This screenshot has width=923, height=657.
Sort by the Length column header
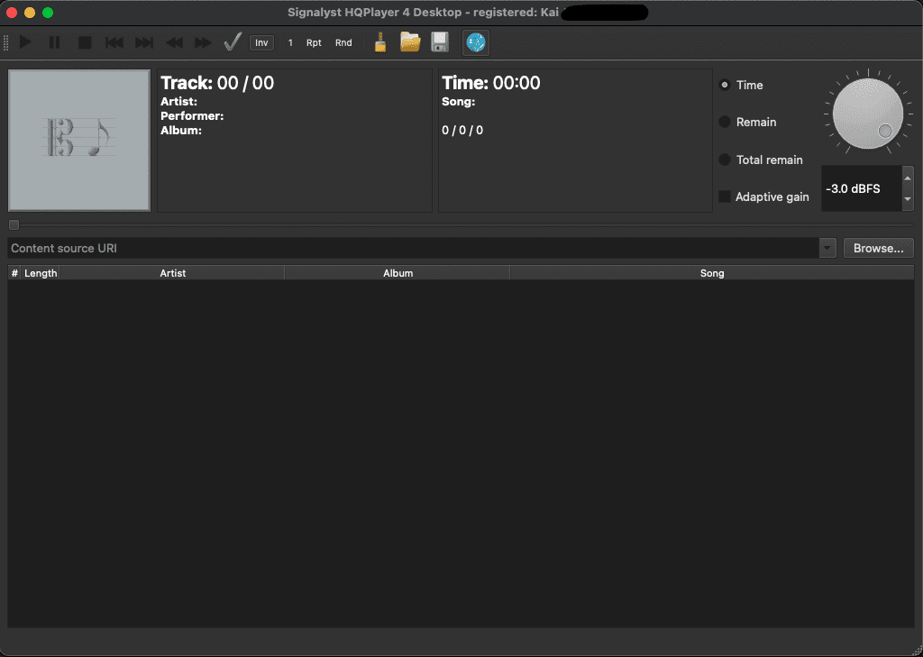pos(41,273)
